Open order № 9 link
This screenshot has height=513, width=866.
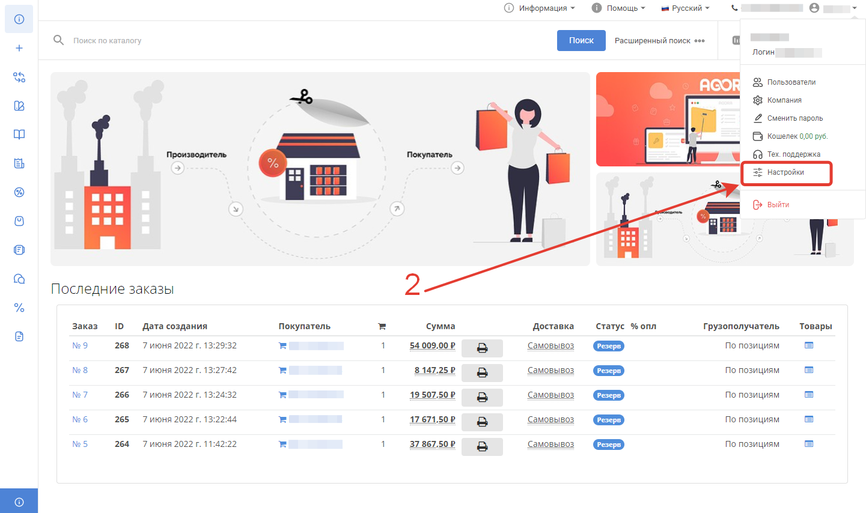80,345
